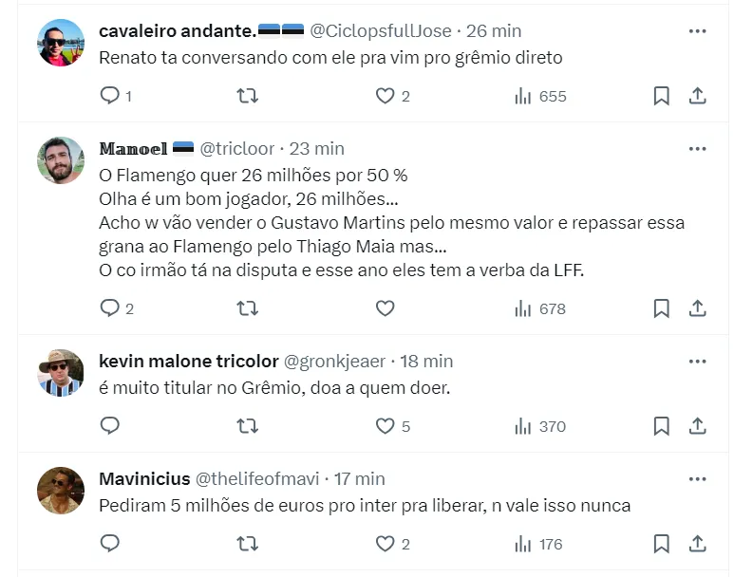
Task: Open Mavinicius display name link
Action: (143, 479)
